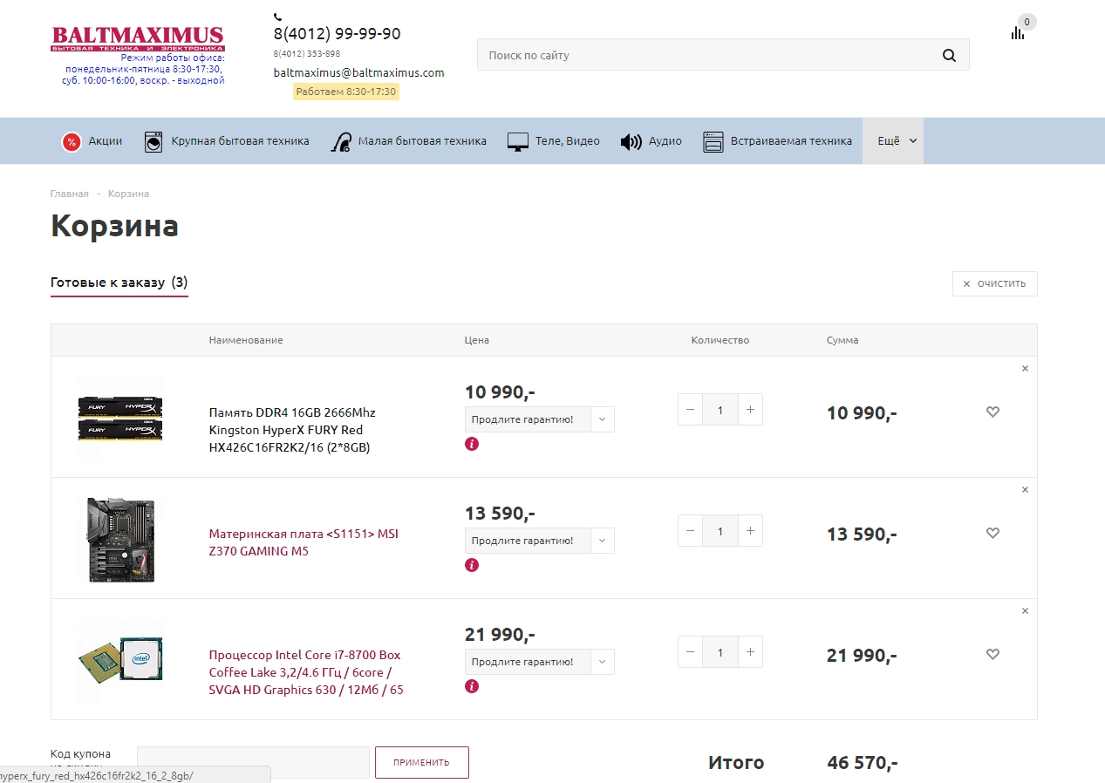Increase quantity of MSI motherboard
This screenshot has height=783, width=1105.
click(750, 531)
